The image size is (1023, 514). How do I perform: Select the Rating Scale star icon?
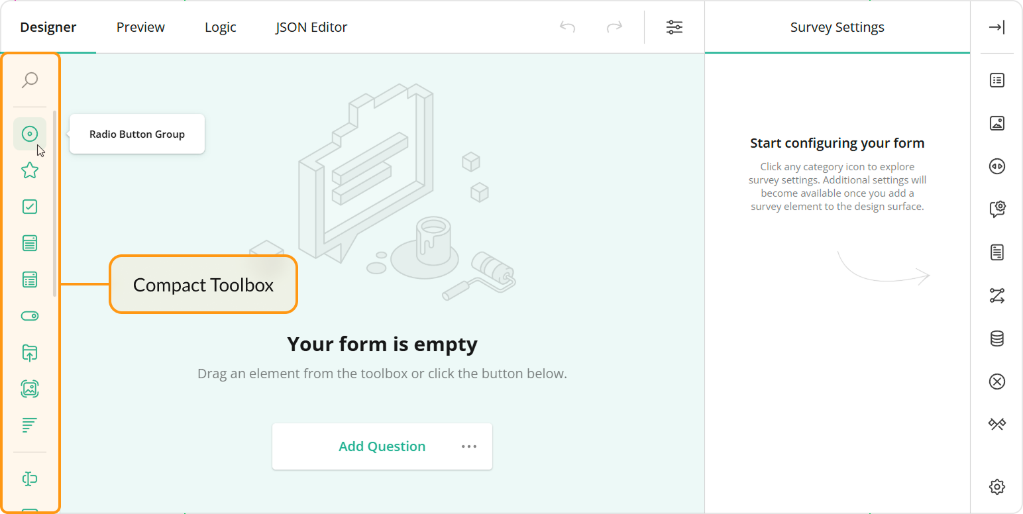point(30,170)
